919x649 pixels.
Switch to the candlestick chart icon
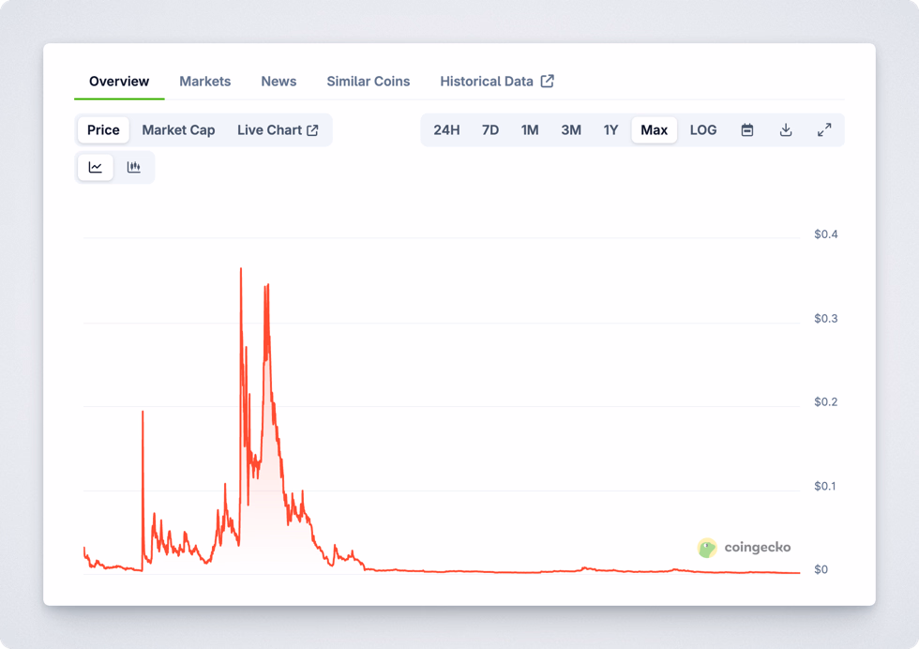(x=134, y=167)
